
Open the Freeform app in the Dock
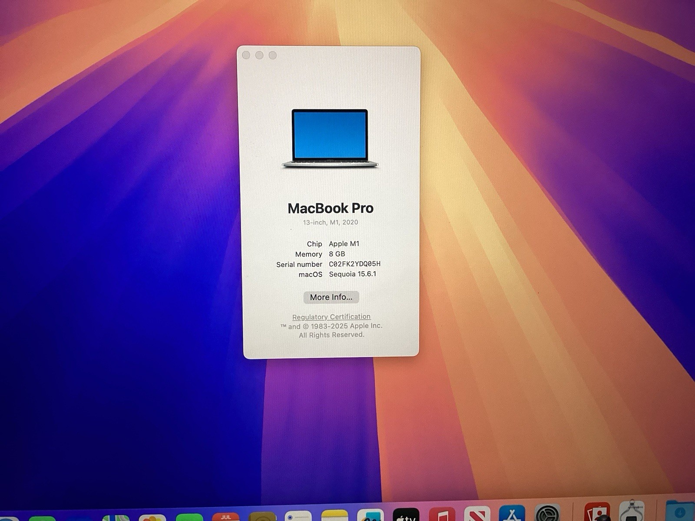(371, 515)
